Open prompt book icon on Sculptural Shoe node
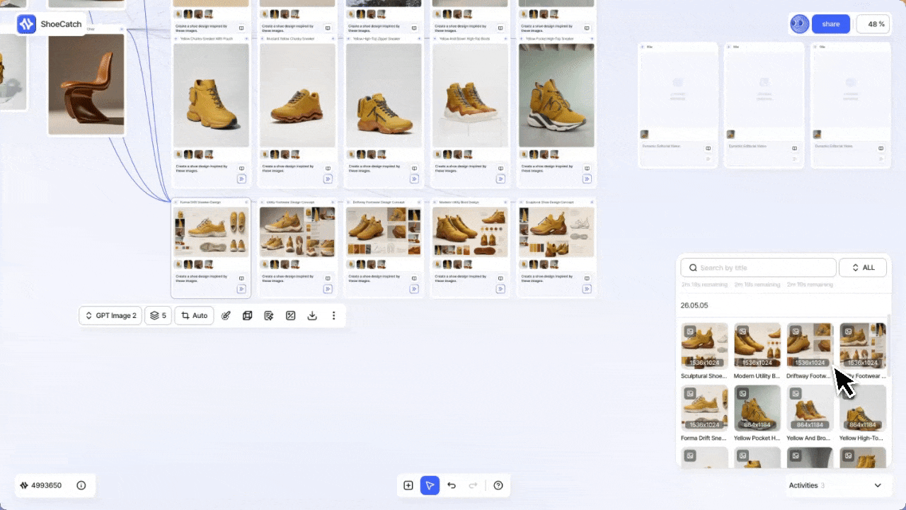This screenshot has height=510, width=906. (587, 278)
